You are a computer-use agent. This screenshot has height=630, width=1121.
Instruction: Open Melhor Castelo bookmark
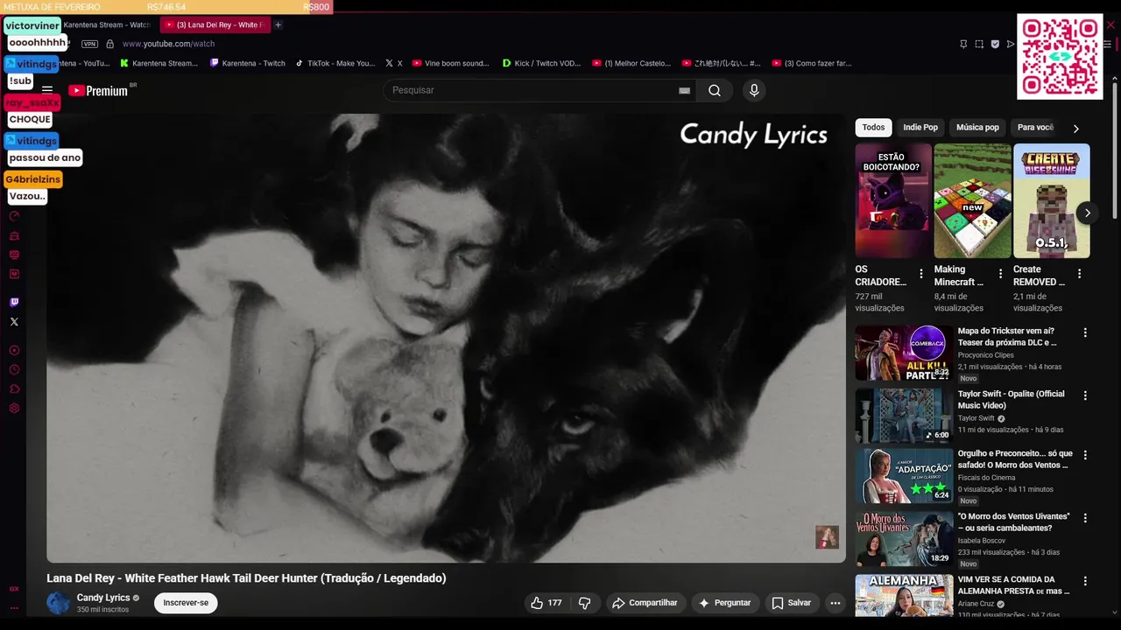pyautogui.click(x=631, y=63)
